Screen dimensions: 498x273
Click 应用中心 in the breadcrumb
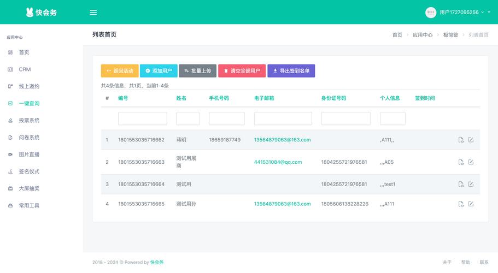422,35
